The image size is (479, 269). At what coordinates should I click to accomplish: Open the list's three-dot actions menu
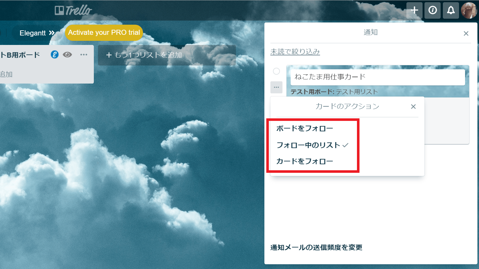pyautogui.click(x=84, y=55)
